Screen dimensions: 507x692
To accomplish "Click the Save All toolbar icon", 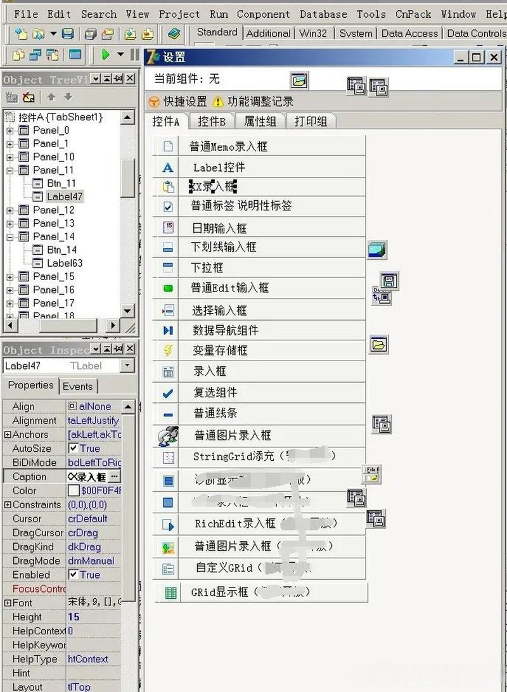I will (91, 34).
